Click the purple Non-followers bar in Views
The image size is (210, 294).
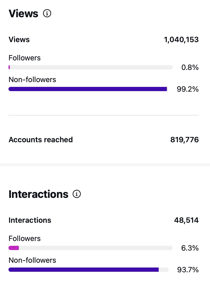pos(88,89)
